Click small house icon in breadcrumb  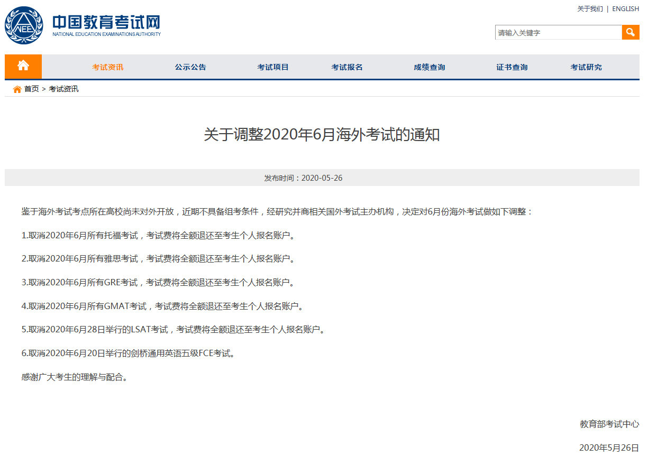tap(17, 89)
